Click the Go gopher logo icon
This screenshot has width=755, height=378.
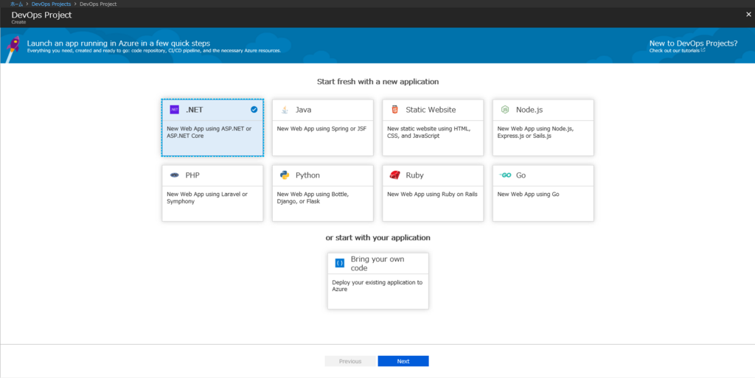[x=505, y=175]
